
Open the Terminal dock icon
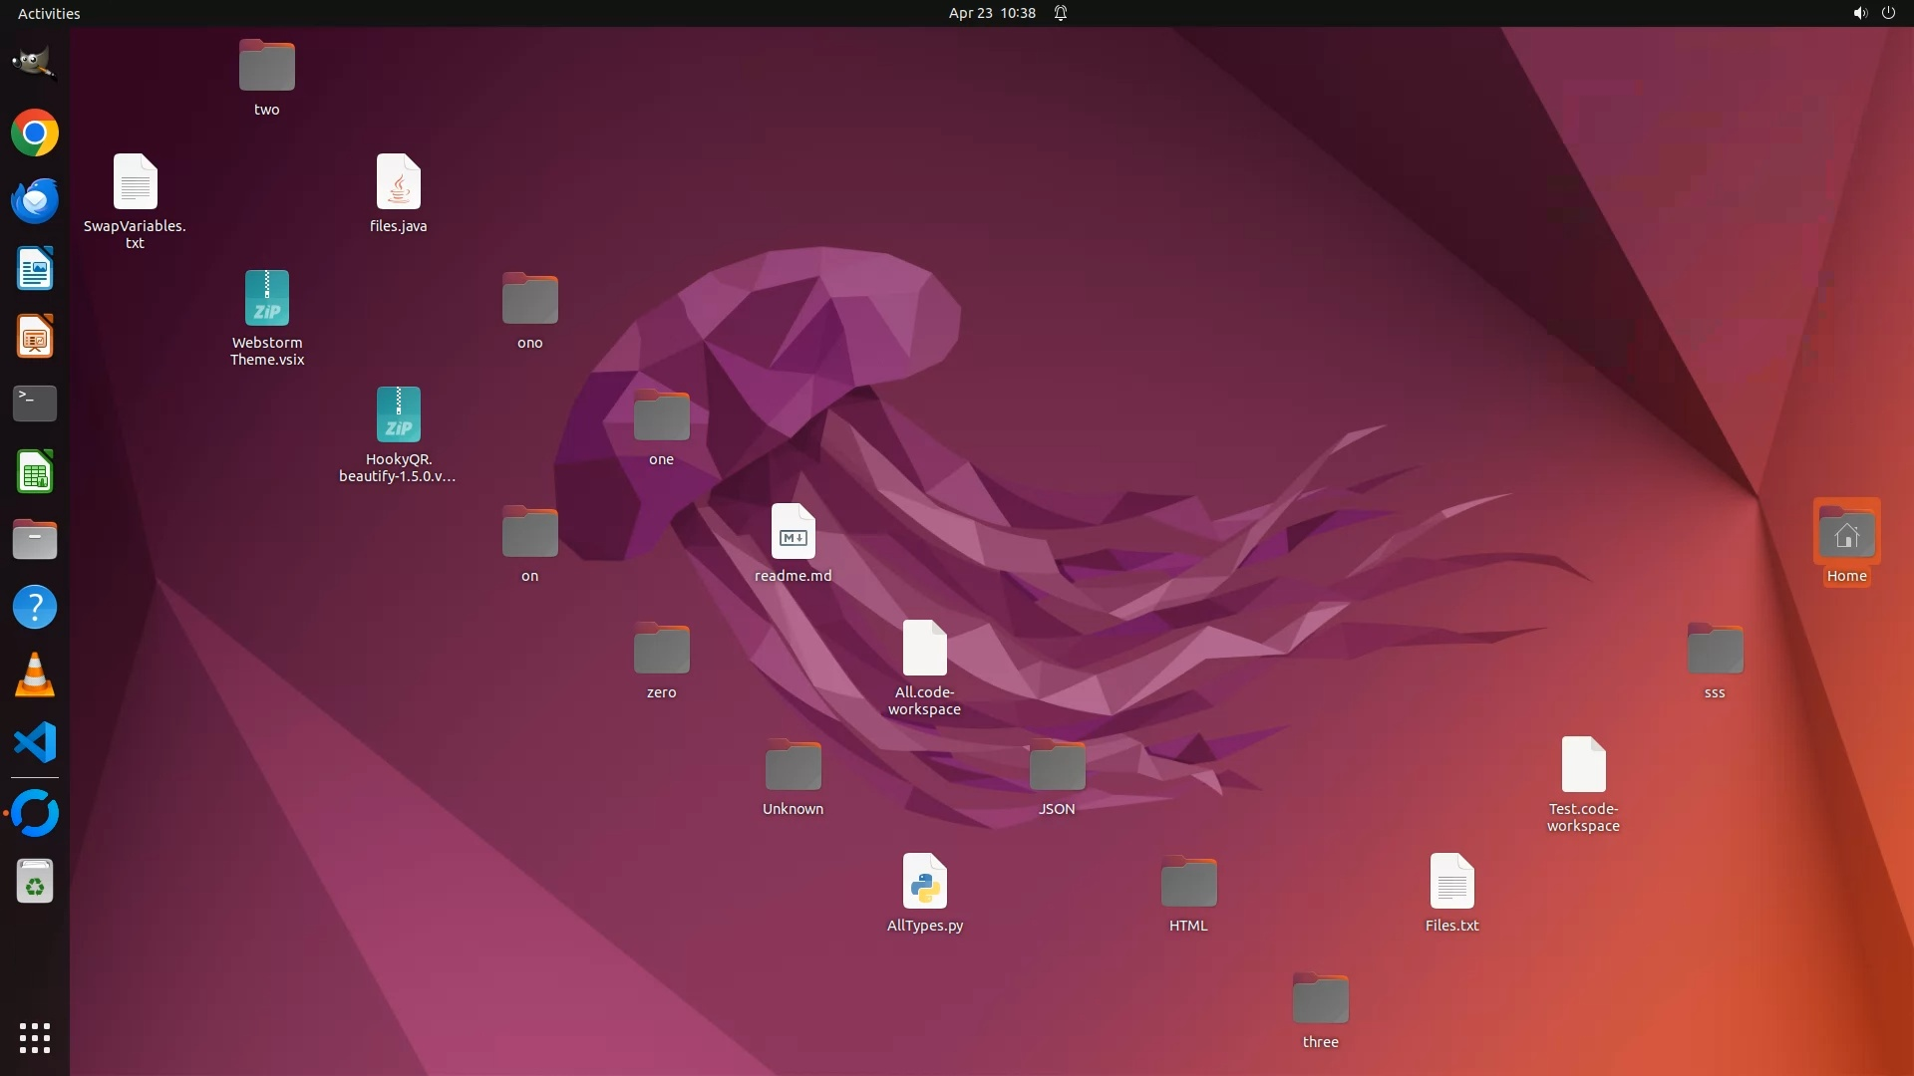(x=35, y=403)
